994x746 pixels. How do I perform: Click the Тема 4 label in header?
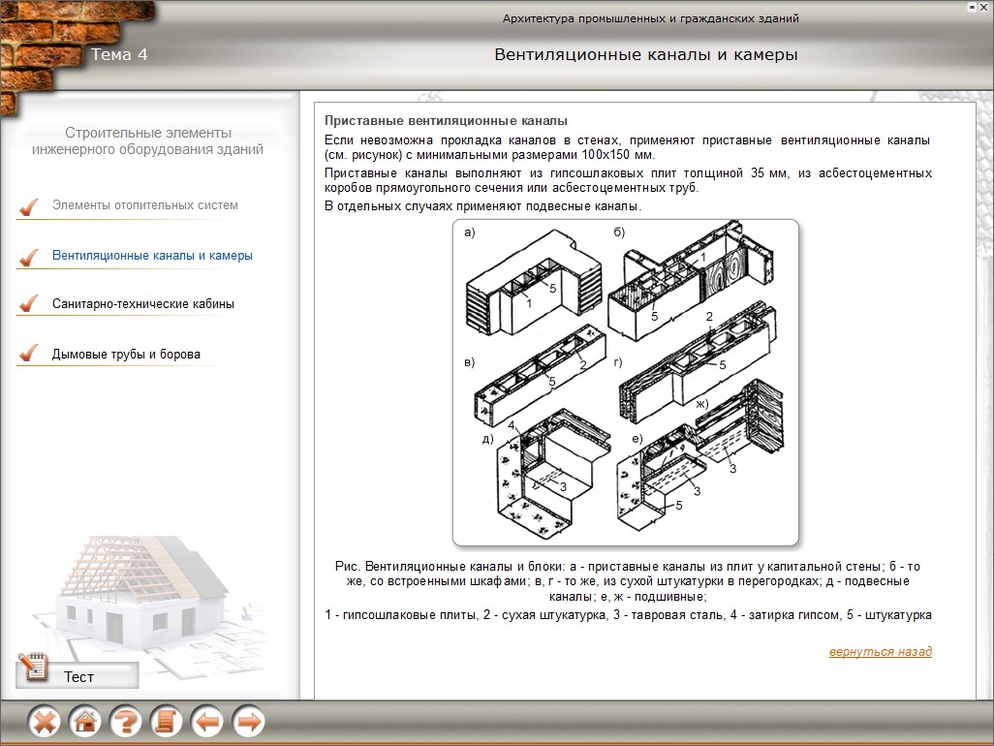point(119,54)
